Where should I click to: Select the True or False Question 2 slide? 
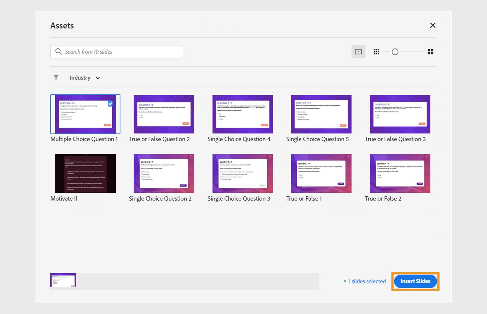[x=163, y=114]
